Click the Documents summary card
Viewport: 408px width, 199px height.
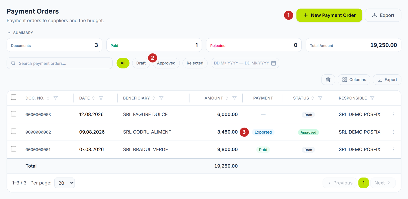click(x=54, y=45)
